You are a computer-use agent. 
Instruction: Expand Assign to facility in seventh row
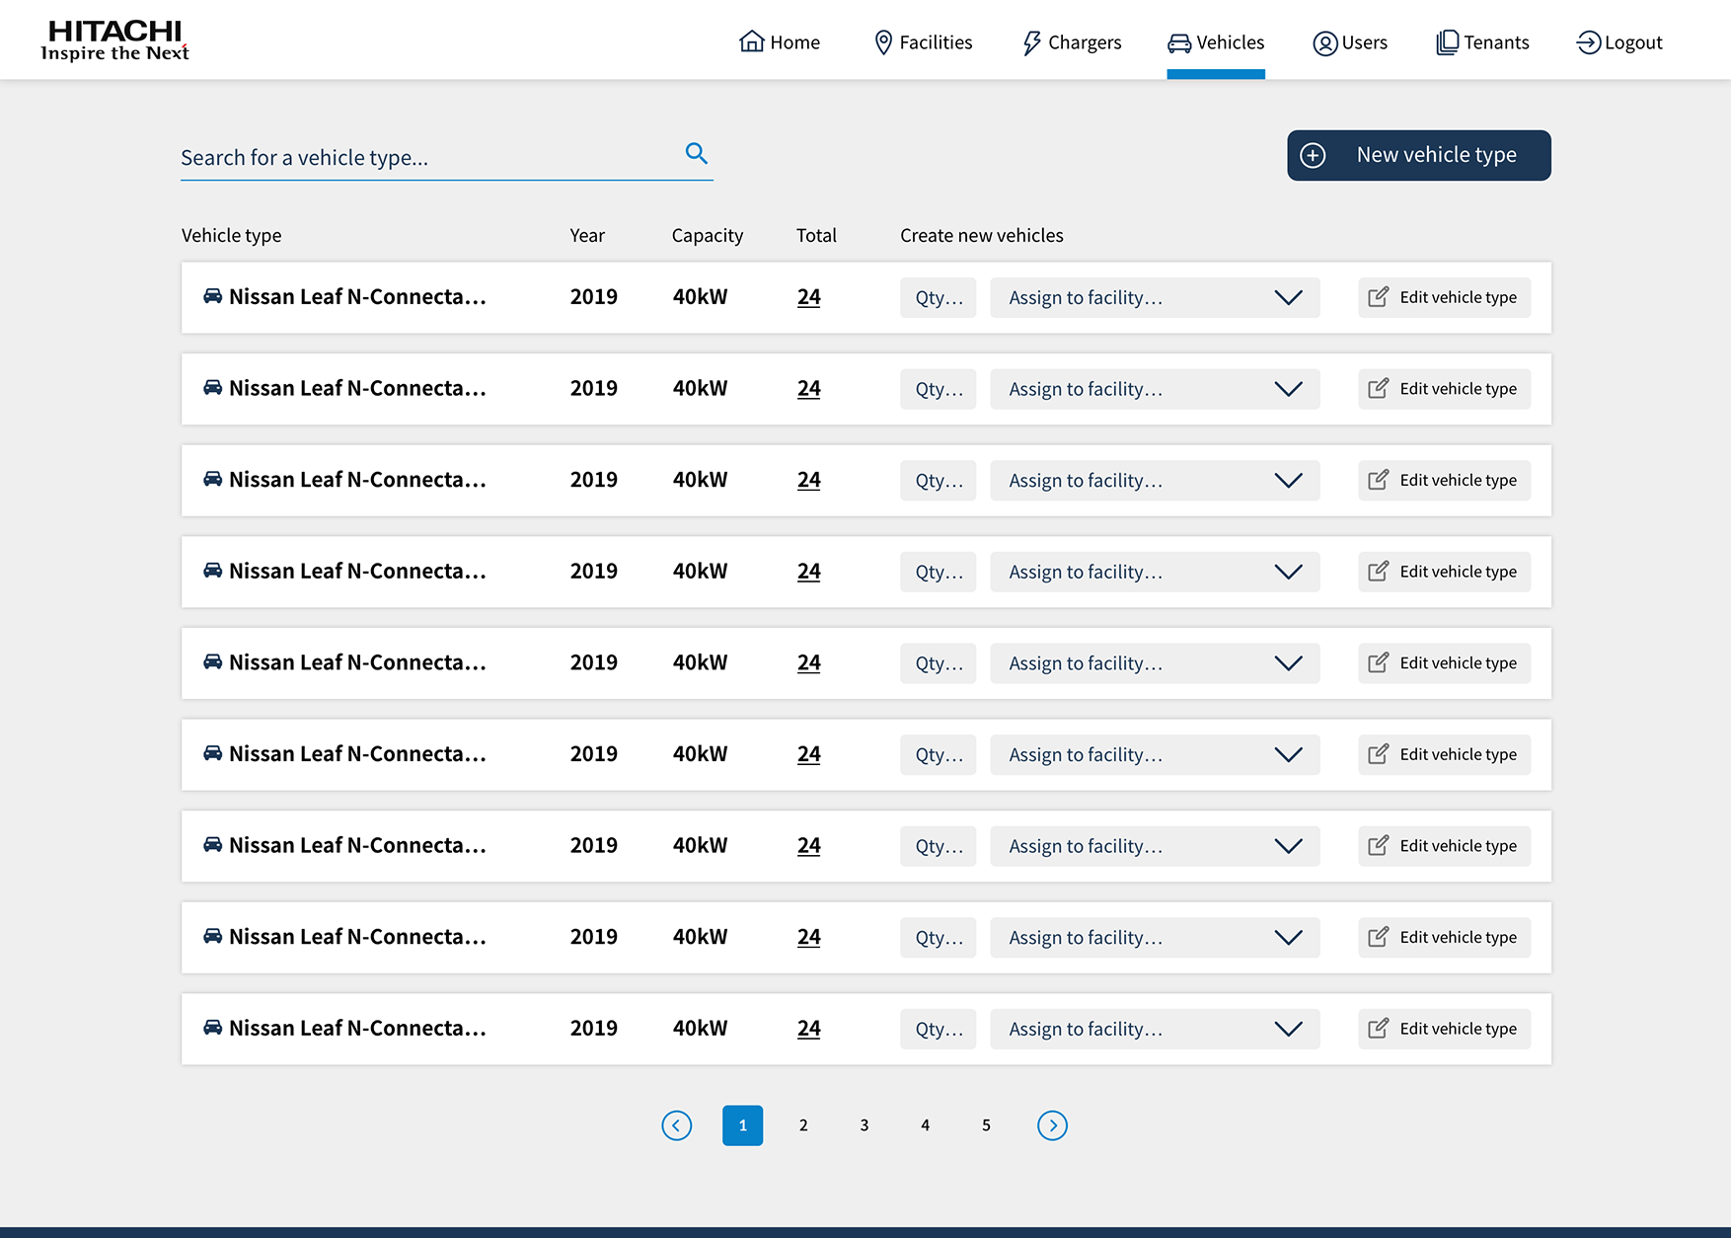(1155, 845)
